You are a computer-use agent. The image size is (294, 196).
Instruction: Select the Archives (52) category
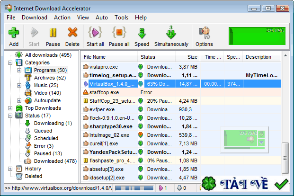(50, 78)
